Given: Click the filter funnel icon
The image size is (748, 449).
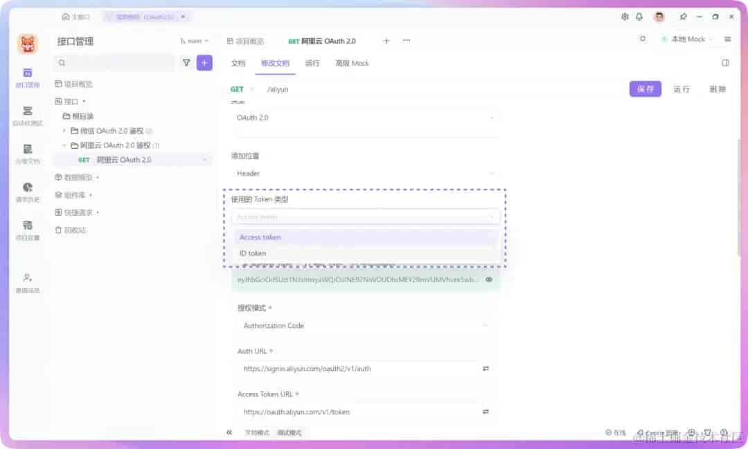Looking at the screenshot, I should tap(186, 62).
